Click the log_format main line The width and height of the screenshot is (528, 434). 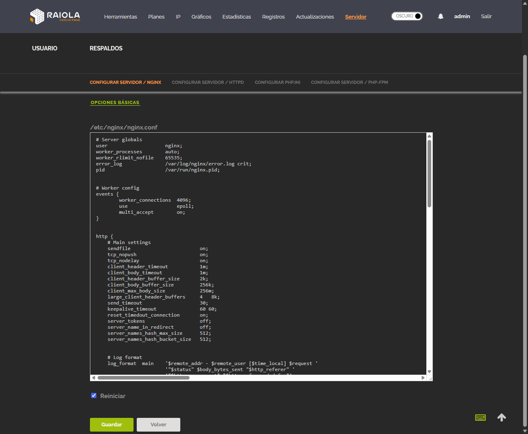(213, 363)
